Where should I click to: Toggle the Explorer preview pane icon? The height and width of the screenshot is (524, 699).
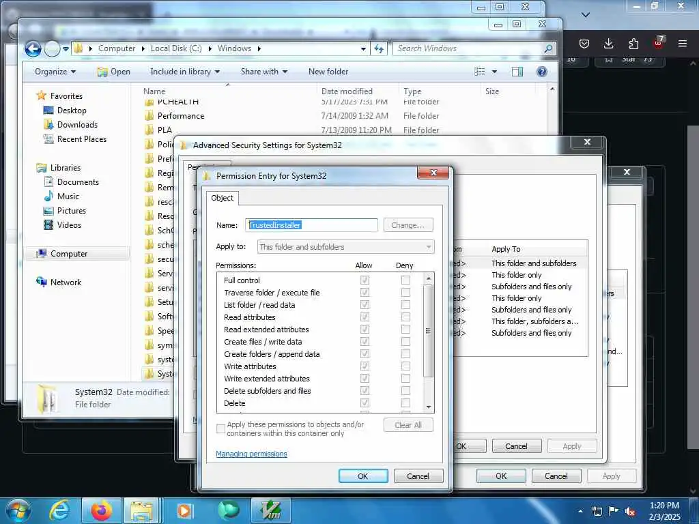point(517,72)
